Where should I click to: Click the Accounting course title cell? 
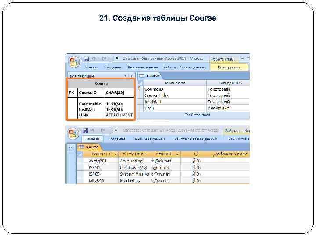coord(131,161)
